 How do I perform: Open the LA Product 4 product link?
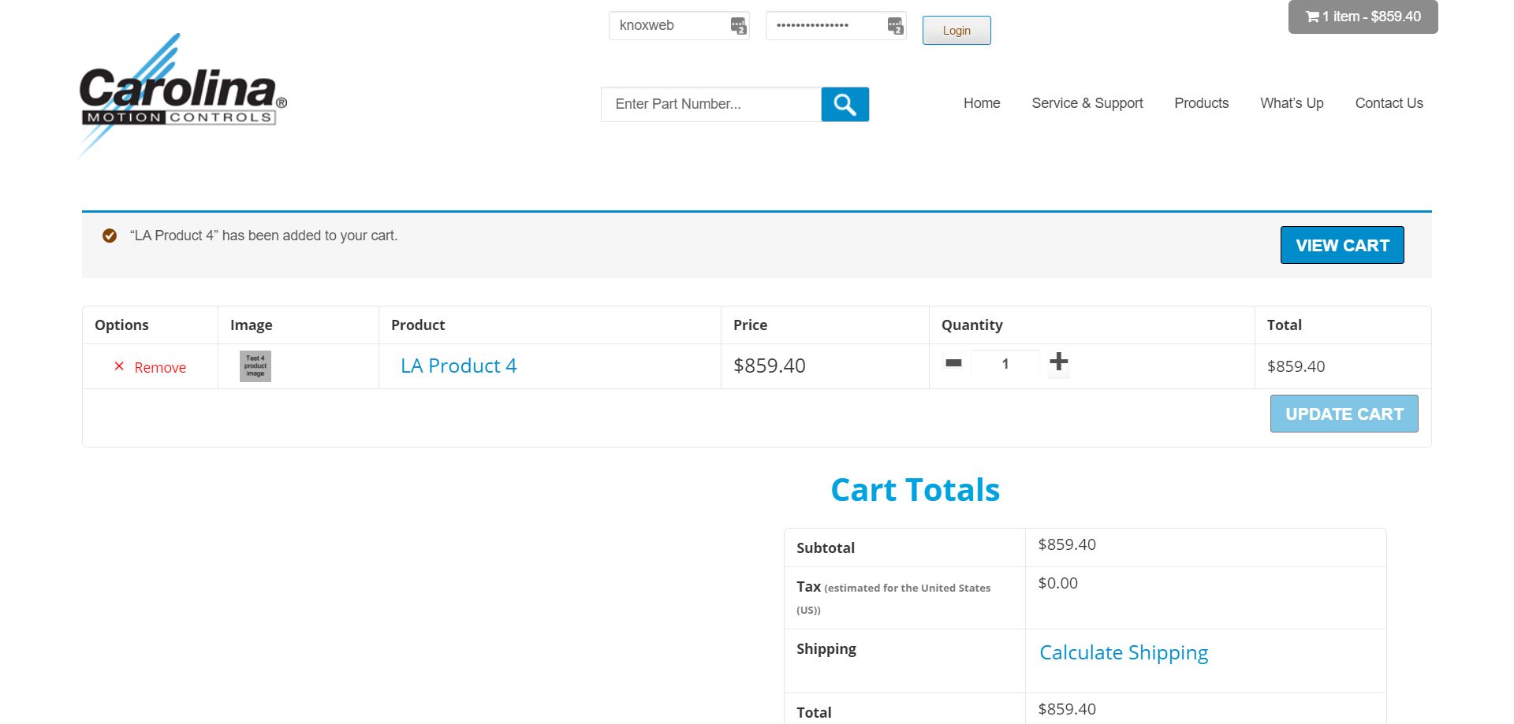(458, 366)
